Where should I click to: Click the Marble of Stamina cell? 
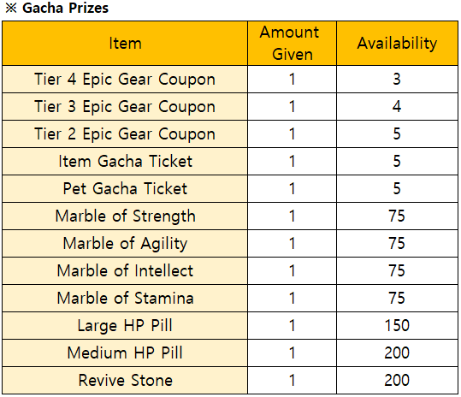tap(125, 298)
